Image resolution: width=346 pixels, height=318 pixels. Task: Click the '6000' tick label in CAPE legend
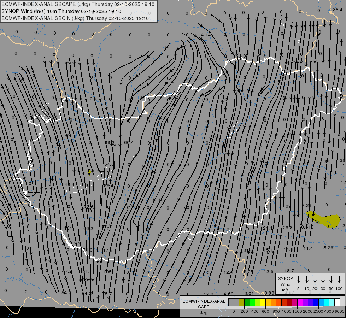339,311
